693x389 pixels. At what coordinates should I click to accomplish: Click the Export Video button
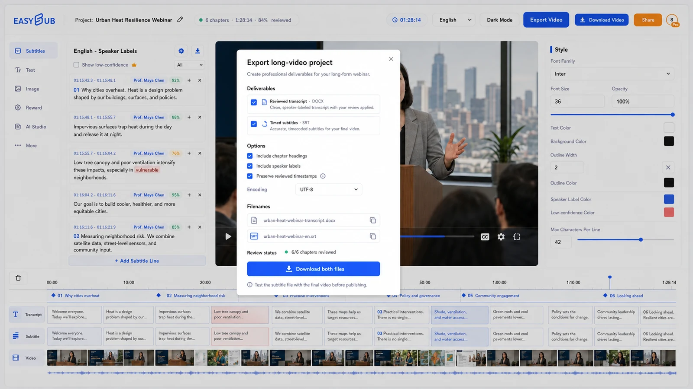point(546,20)
